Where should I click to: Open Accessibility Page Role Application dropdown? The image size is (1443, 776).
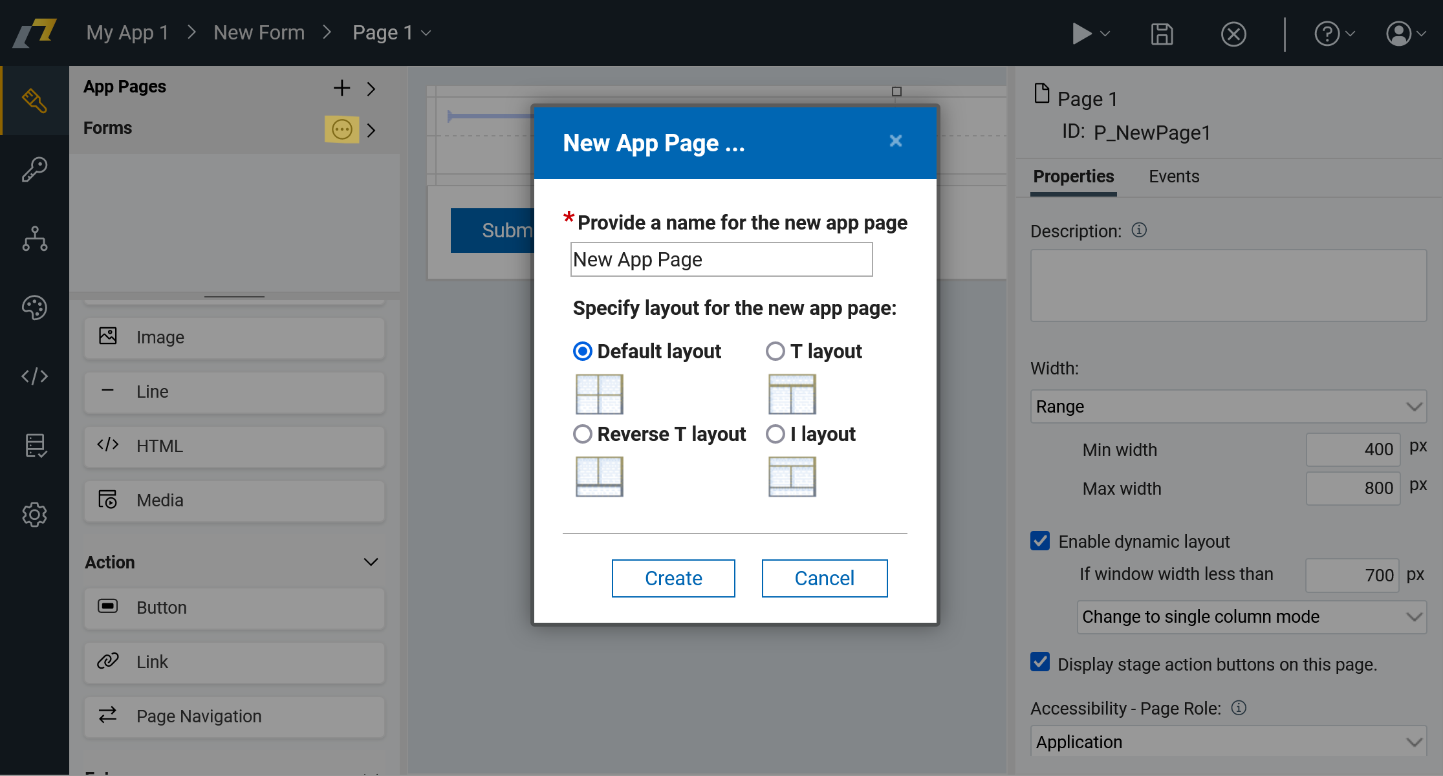tap(1228, 742)
